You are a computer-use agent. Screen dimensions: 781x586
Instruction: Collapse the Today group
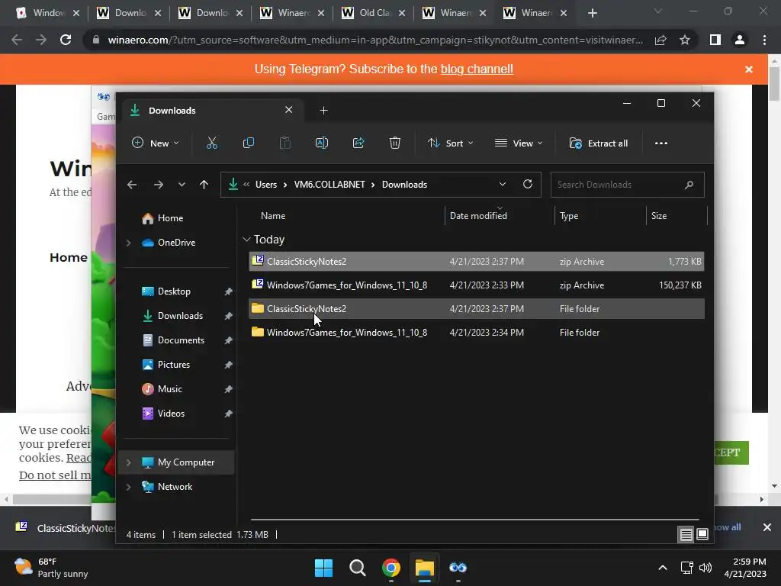[x=246, y=240]
